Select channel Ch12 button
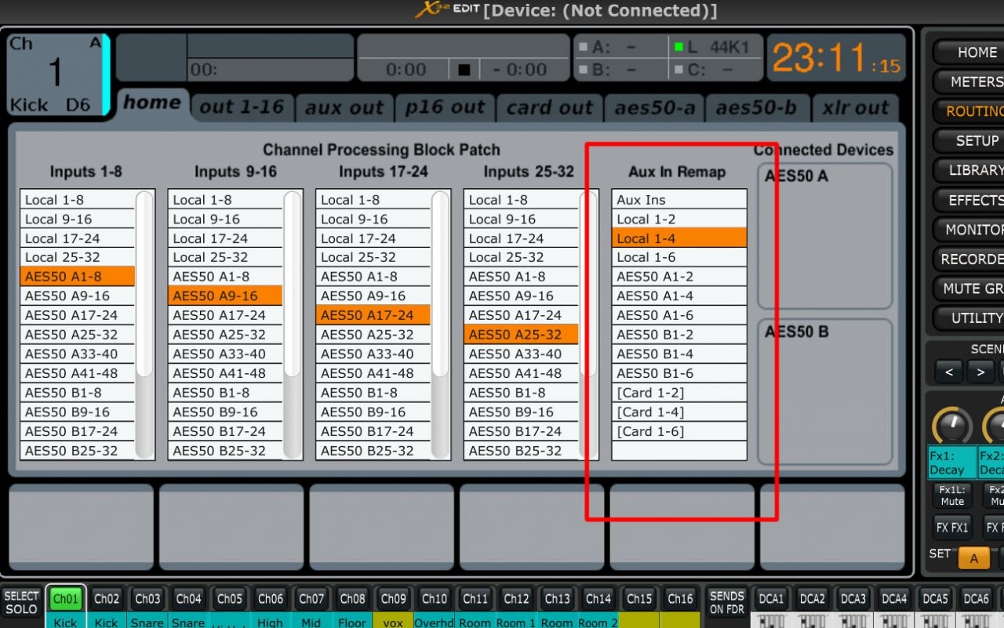 pyautogui.click(x=516, y=599)
